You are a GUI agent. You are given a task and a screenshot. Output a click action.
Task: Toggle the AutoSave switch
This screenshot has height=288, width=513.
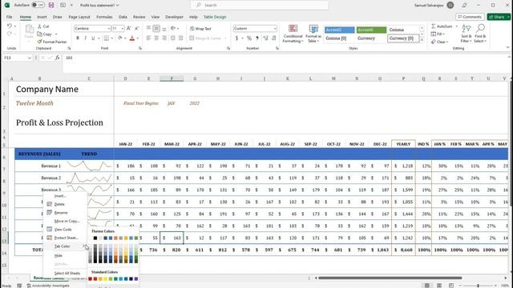[x=38, y=6]
